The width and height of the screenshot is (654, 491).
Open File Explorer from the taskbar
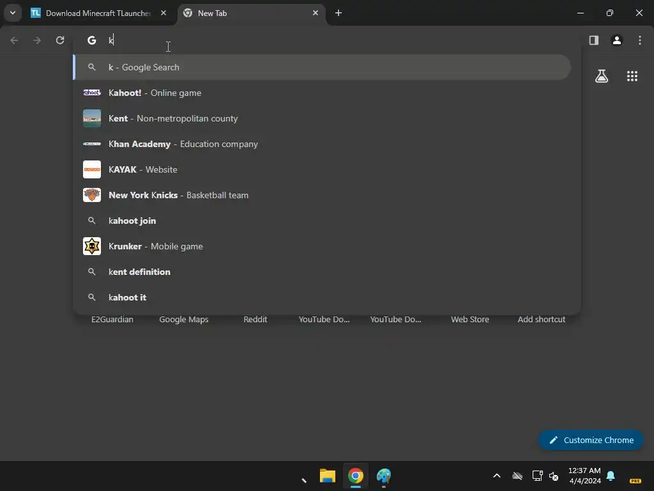(328, 476)
